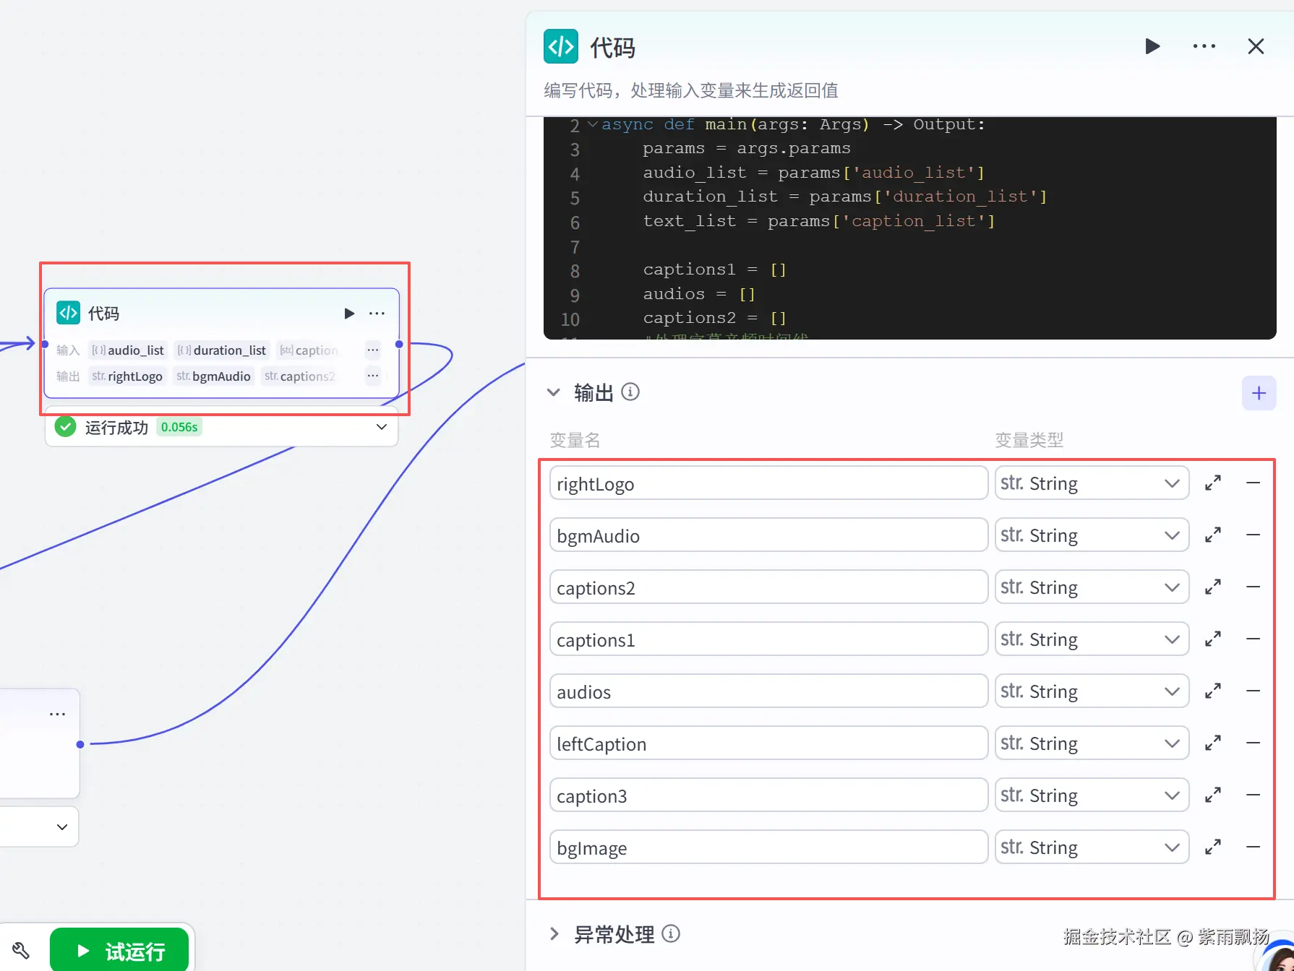Add a new output variable
Screen dimensions: 1294x971
(1259, 393)
